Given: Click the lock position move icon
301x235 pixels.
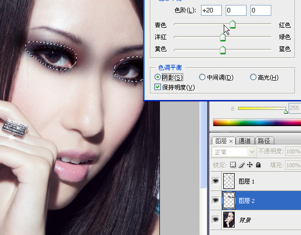Looking at the screenshot, I should tap(250, 165).
